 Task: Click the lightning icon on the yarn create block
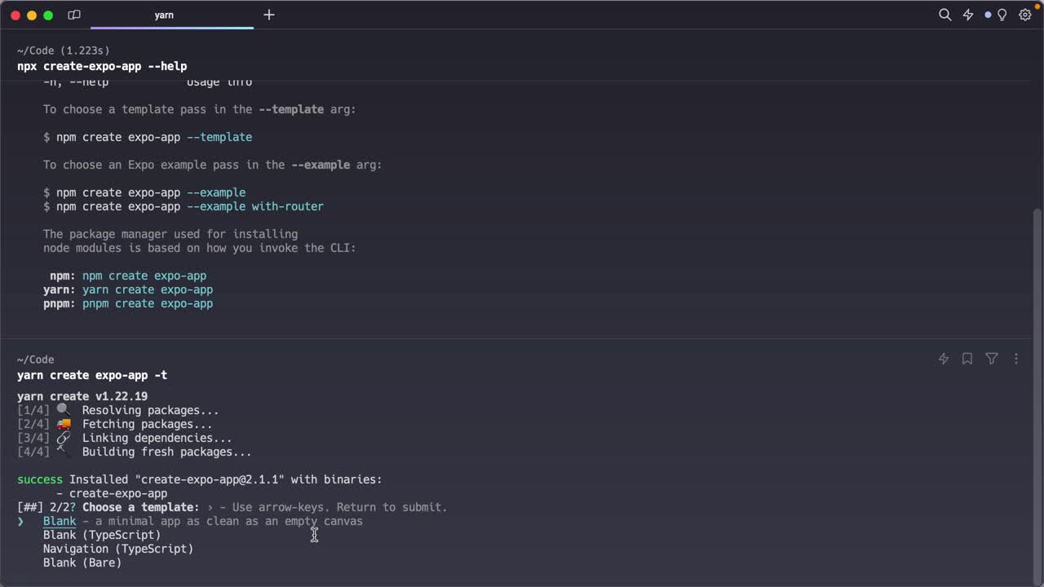point(944,359)
